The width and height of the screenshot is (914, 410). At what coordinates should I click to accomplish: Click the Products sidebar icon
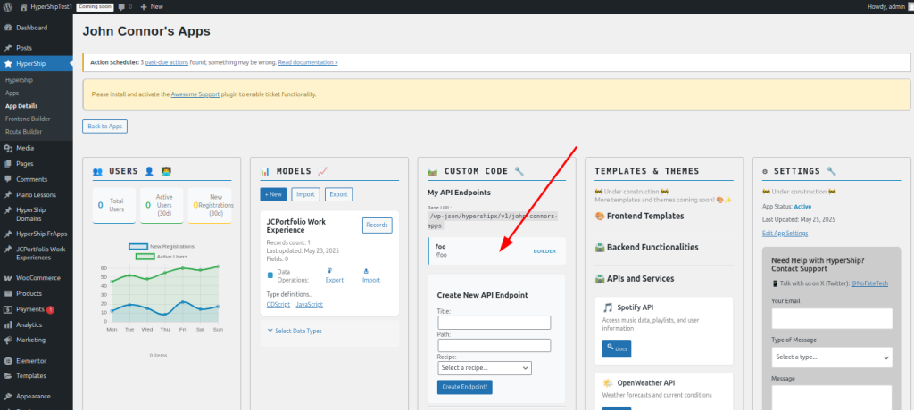[7, 293]
